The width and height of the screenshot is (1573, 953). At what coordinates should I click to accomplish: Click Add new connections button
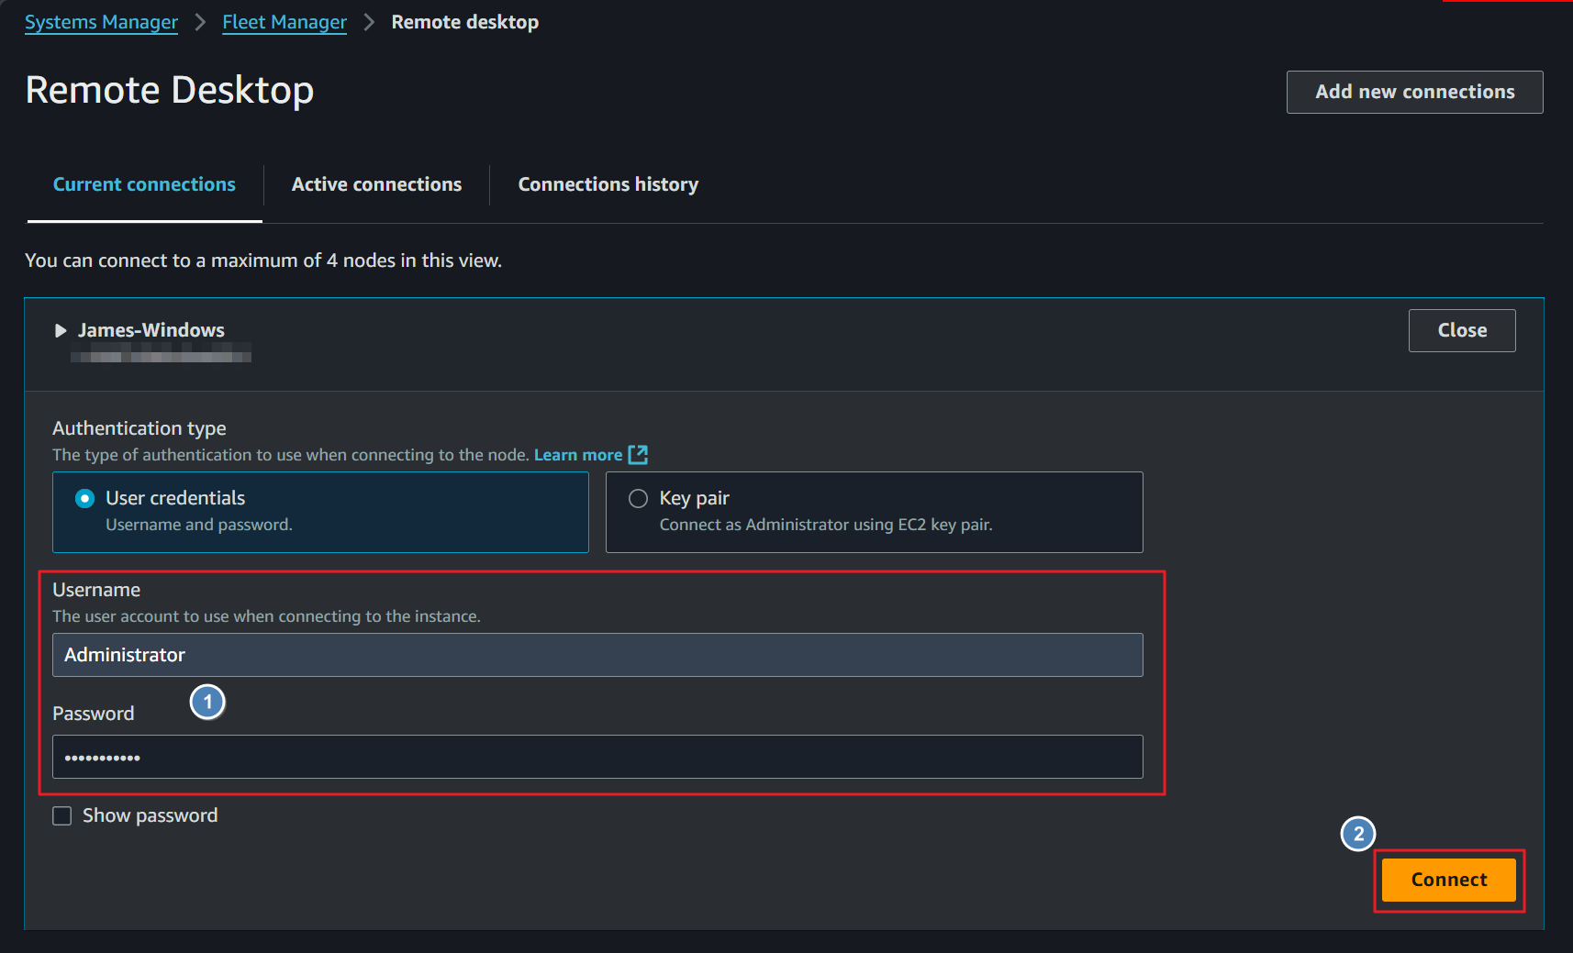pyautogui.click(x=1414, y=92)
